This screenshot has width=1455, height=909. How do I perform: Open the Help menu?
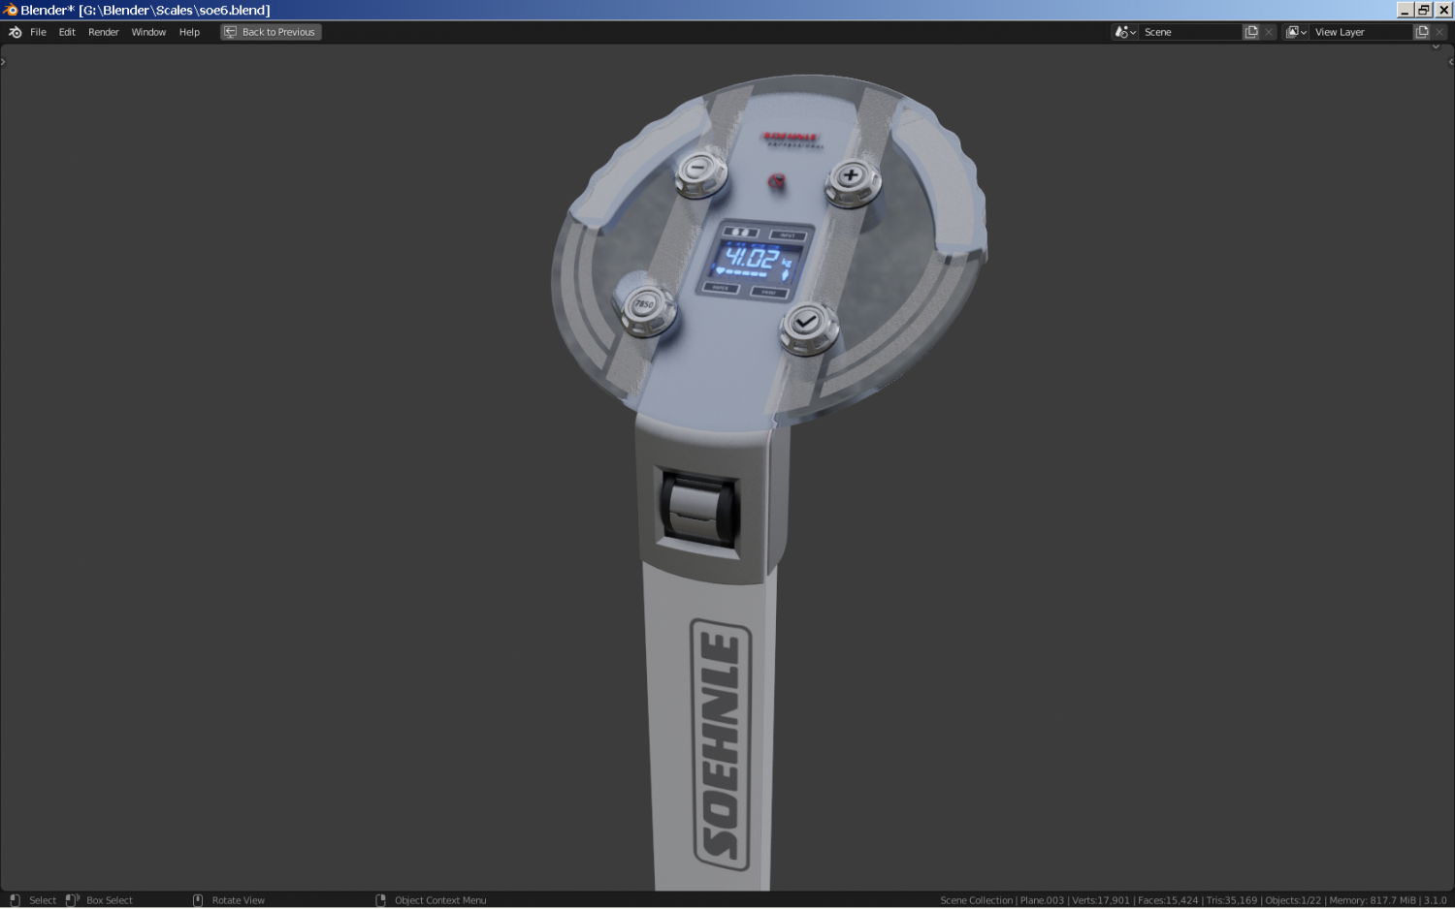click(x=189, y=32)
